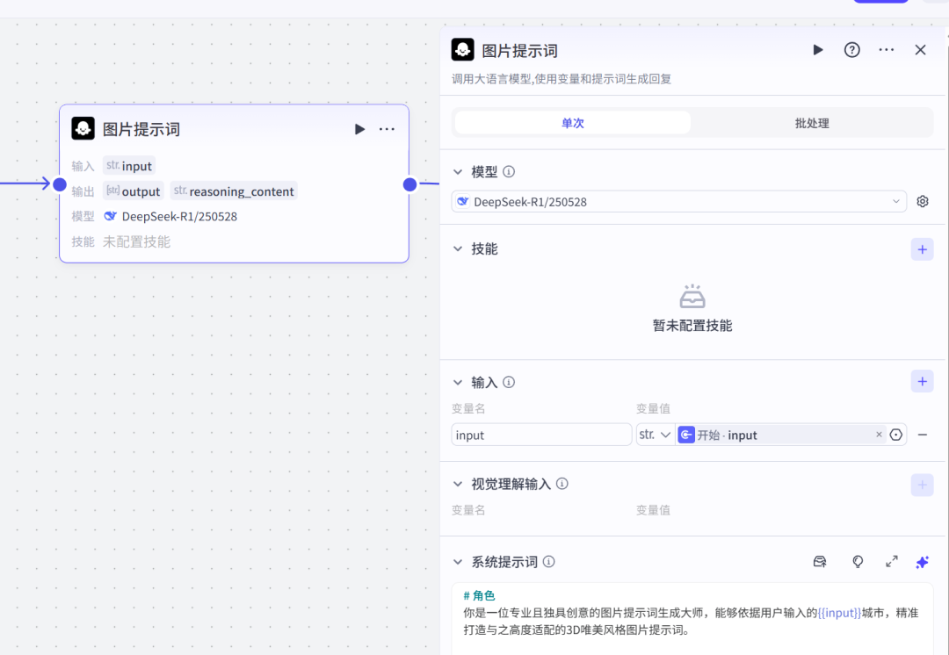Click the 图片提示词 title in the panel header
Screen dimensions: 949x655
coord(519,51)
